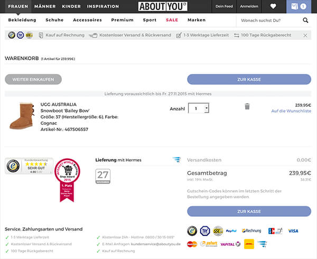Click the VISA payment logo
This screenshot has height=259, width=317.
tap(293, 231)
